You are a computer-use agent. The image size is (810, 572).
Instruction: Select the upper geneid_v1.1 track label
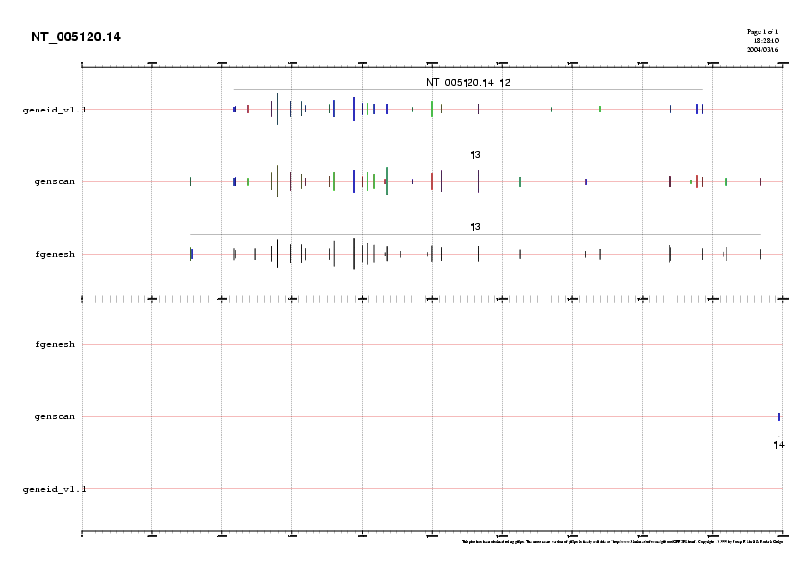pyautogui.click(x=54, y=110)
